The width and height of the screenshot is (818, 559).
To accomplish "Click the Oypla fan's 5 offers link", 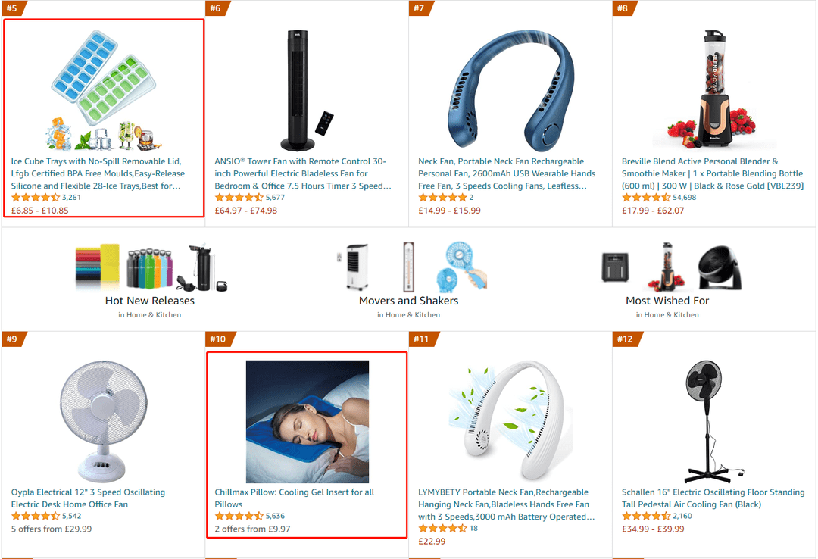I will click(52, 529).
